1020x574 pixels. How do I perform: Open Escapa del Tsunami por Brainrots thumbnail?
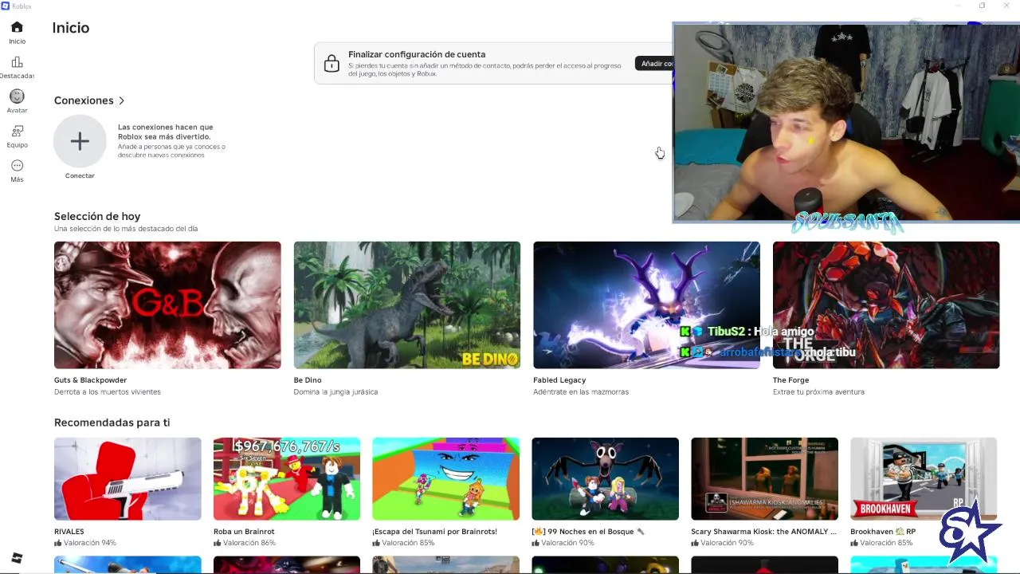pyautogui.click(x=446, y=478)
